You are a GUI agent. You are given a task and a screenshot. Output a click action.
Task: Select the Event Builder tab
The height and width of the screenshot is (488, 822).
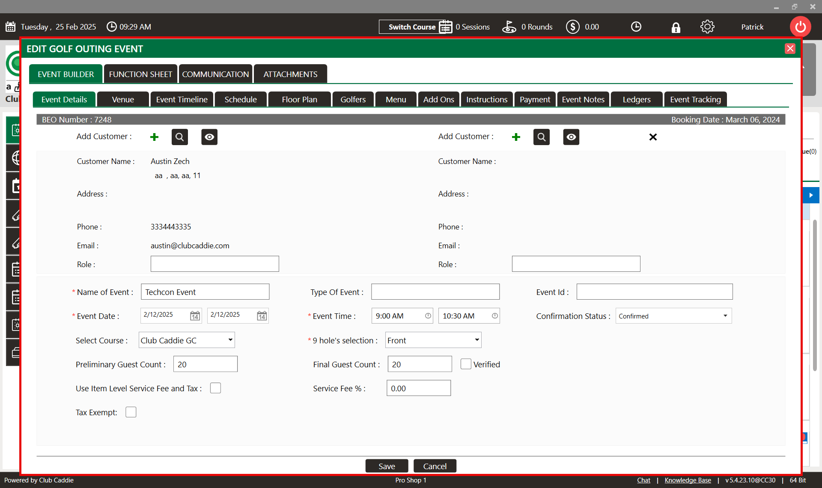(66, 74)
